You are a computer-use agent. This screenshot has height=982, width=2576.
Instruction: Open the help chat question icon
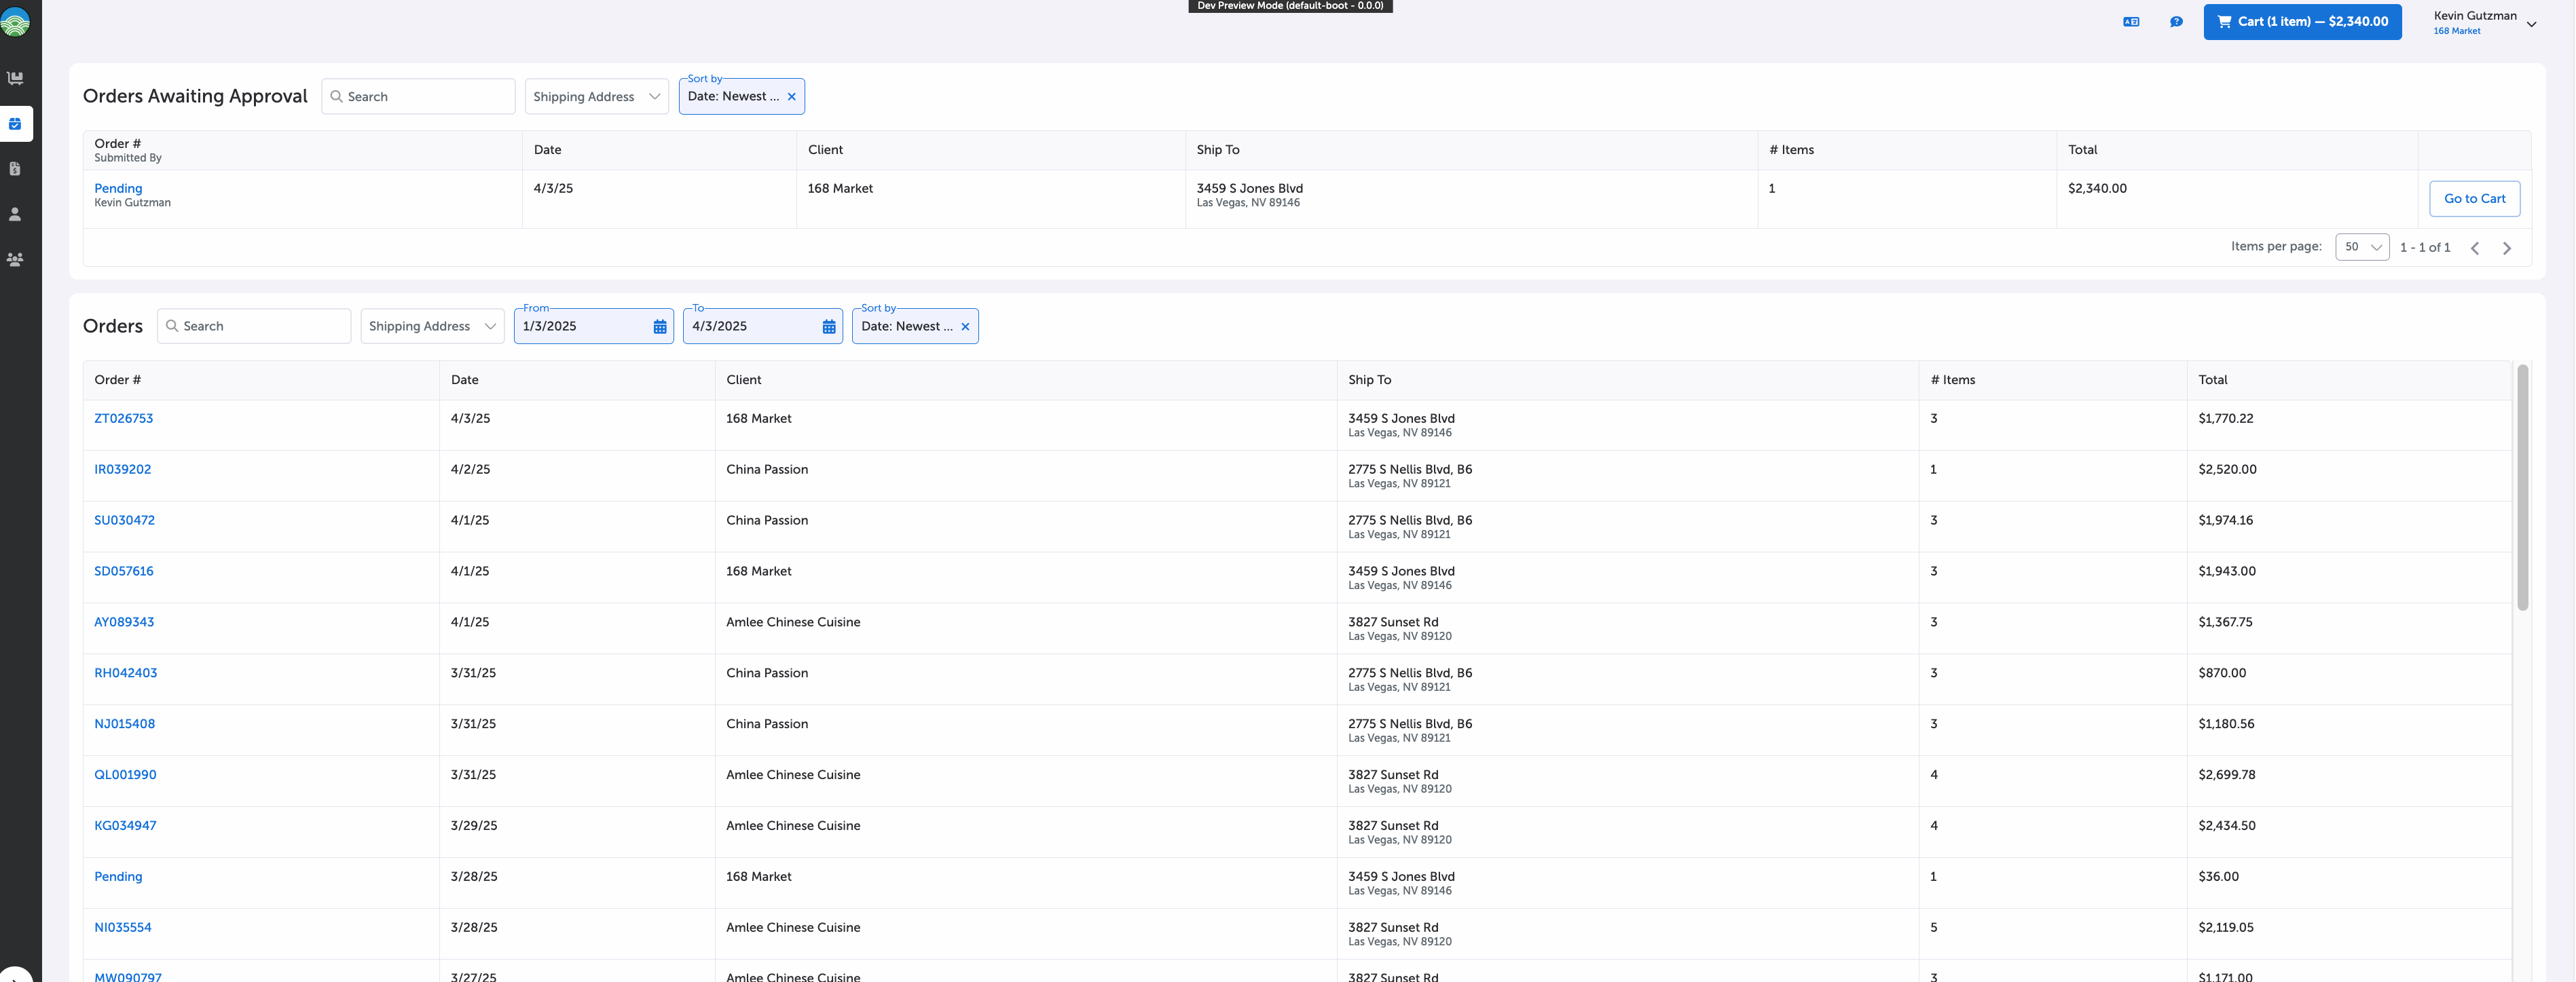point(2176,22)
